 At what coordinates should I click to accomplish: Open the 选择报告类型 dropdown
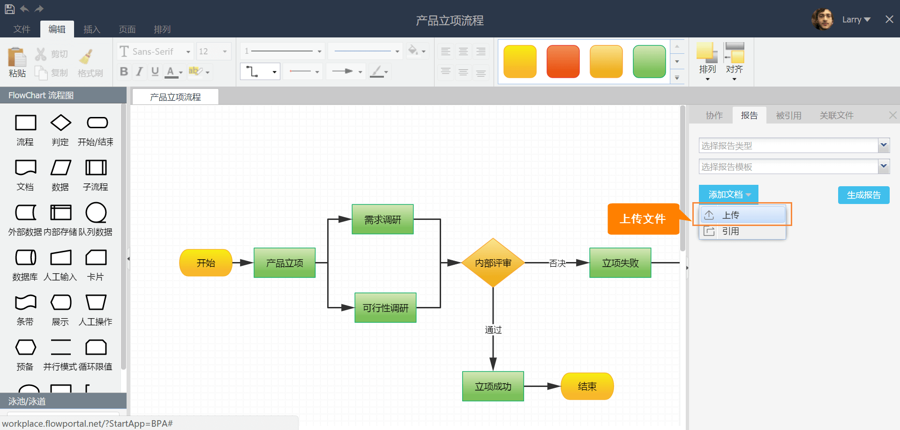(794, 146)
